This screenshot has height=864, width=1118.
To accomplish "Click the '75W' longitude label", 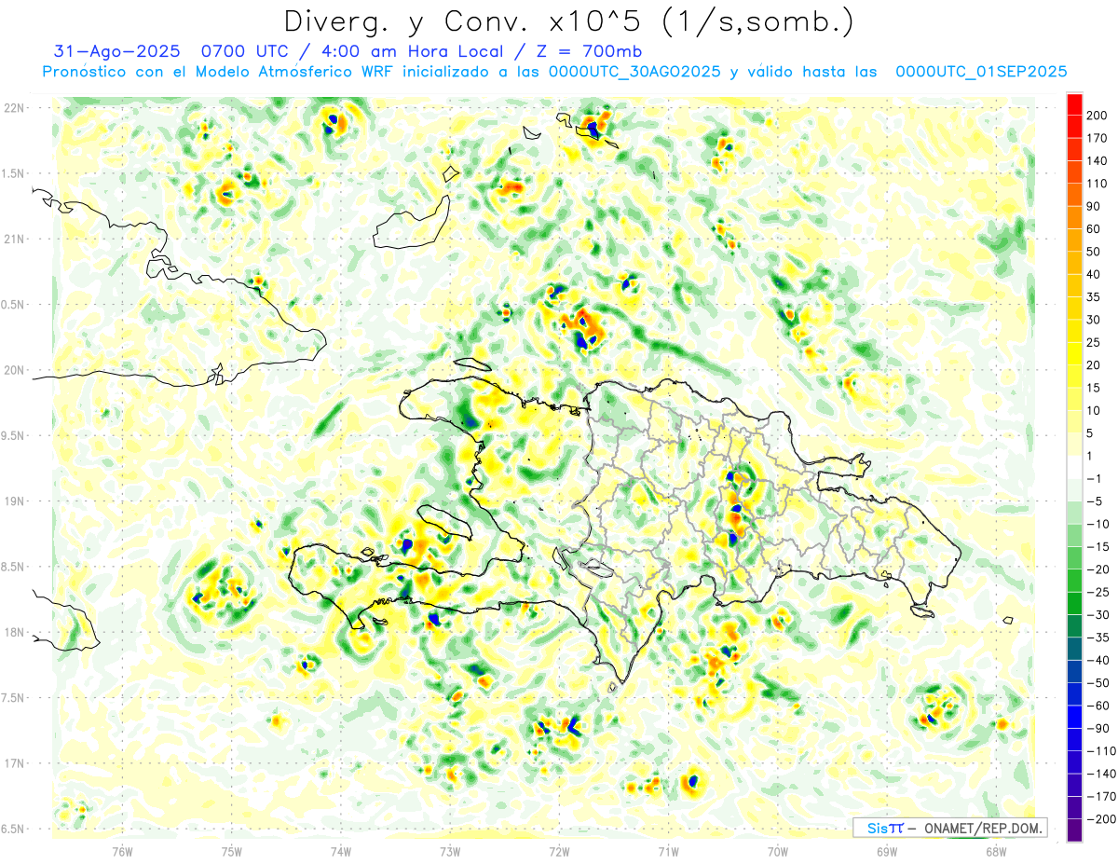I will pyautogui.click(x=232, y=851).
